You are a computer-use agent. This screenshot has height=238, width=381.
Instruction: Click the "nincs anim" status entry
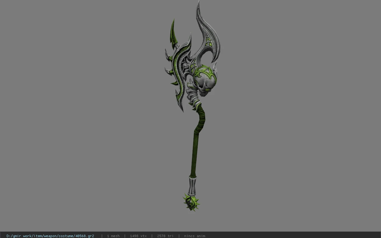pos(194,236)
